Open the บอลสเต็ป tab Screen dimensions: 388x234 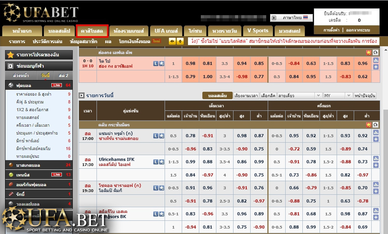pos(59,31)
